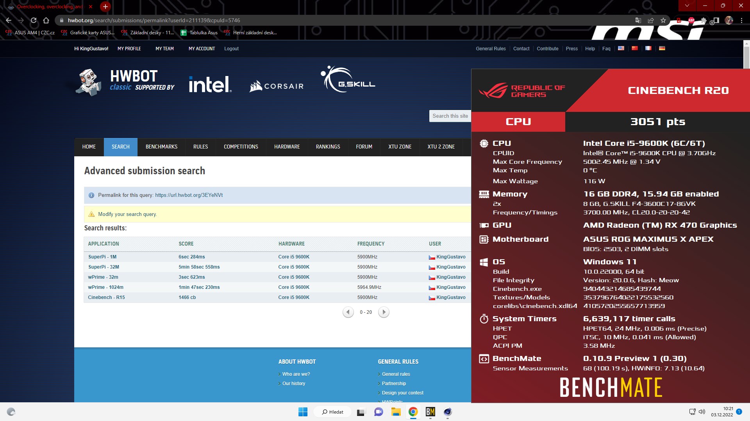The height and width of the screenshot is (421, 750).
Task: Click the Search this site field
Action: (450, 116)
